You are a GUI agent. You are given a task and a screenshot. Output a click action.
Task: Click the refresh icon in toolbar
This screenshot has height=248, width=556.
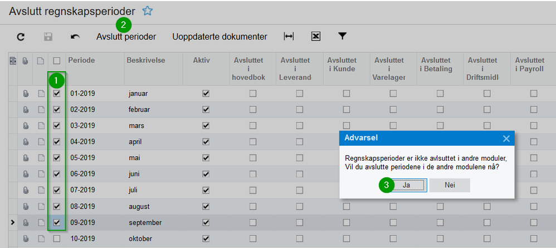(x=21, y=37)
